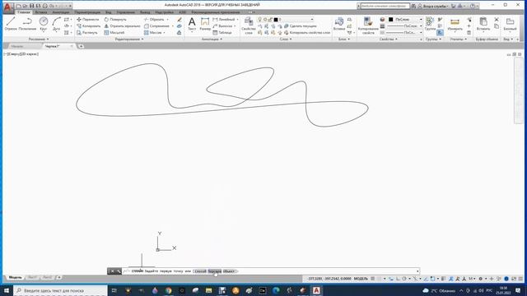Click the Вставить paste icon
Screen dimensions: 527x296
click(x=483, y=24)
